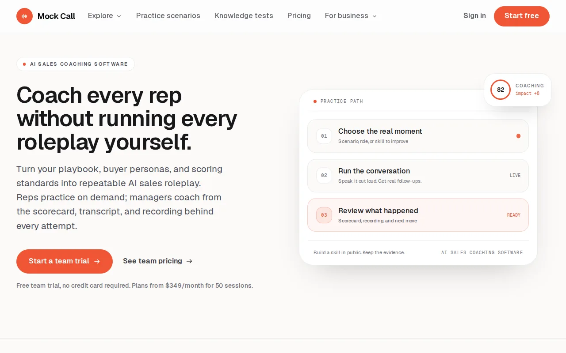The image size is (566, 353).
Task: Click the 03 step number badge
Action: pos(324,215)
